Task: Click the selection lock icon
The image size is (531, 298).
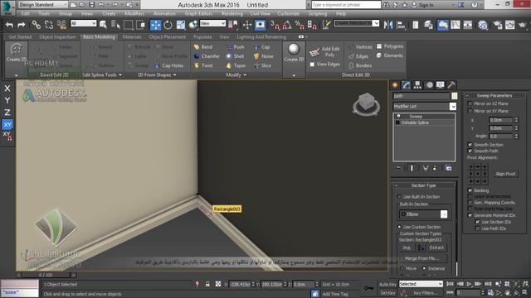Action: click(207, 284)
